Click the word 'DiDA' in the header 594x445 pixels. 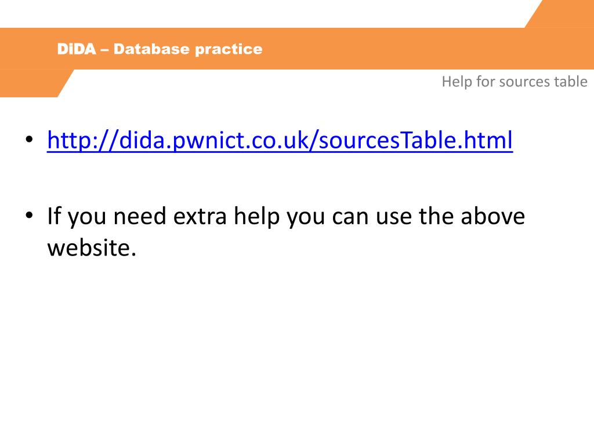click(x=77, y=49)
